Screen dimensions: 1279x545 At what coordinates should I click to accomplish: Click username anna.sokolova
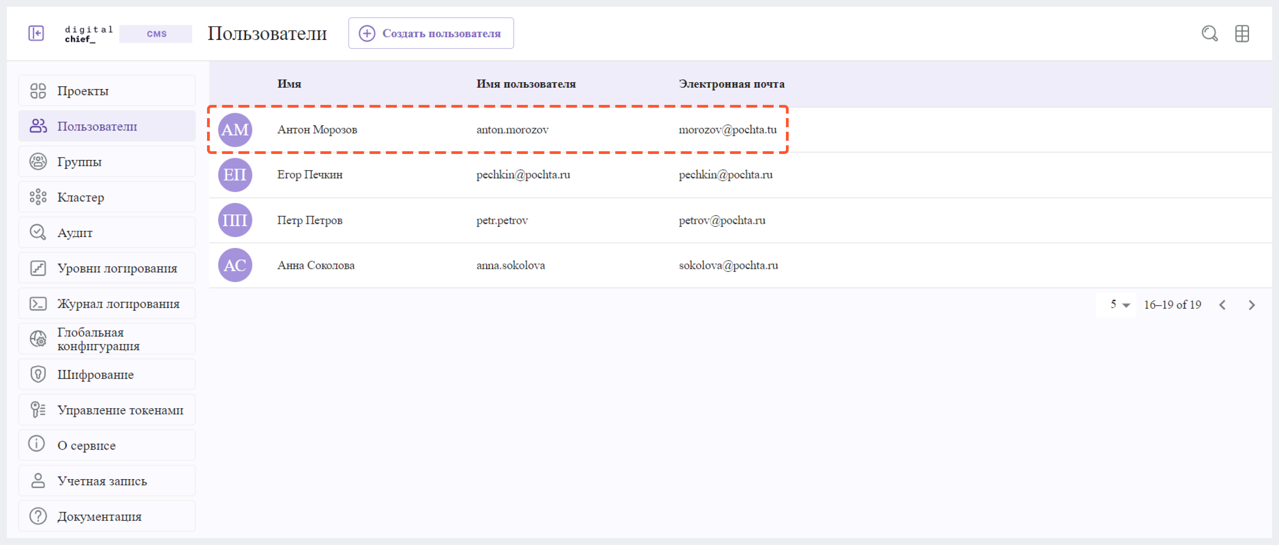[510, 265]
